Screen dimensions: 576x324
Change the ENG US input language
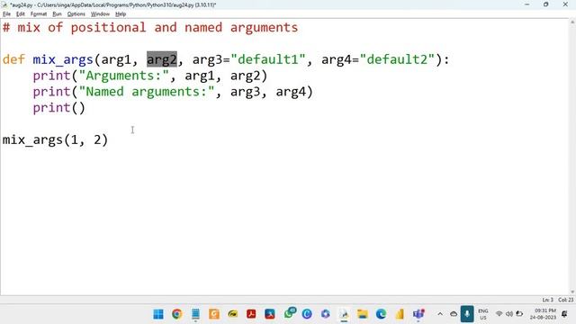point(483,314)
